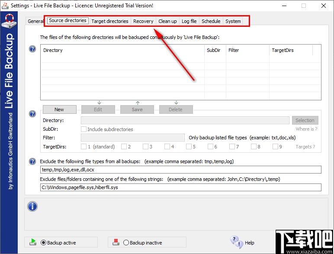
Task: Check TargetDirs checkbox 2
Action: click(124, 146)
